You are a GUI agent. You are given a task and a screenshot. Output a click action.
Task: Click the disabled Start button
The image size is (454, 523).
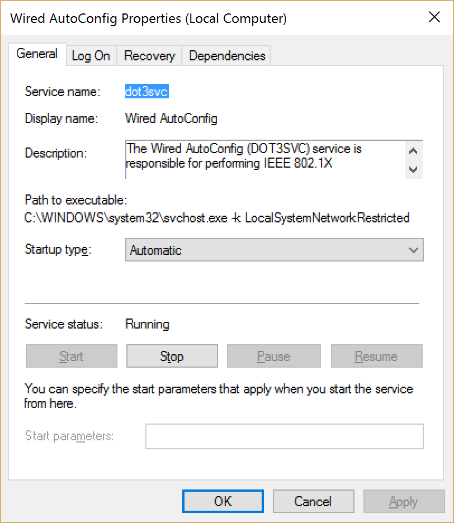(x=71, y=356)
